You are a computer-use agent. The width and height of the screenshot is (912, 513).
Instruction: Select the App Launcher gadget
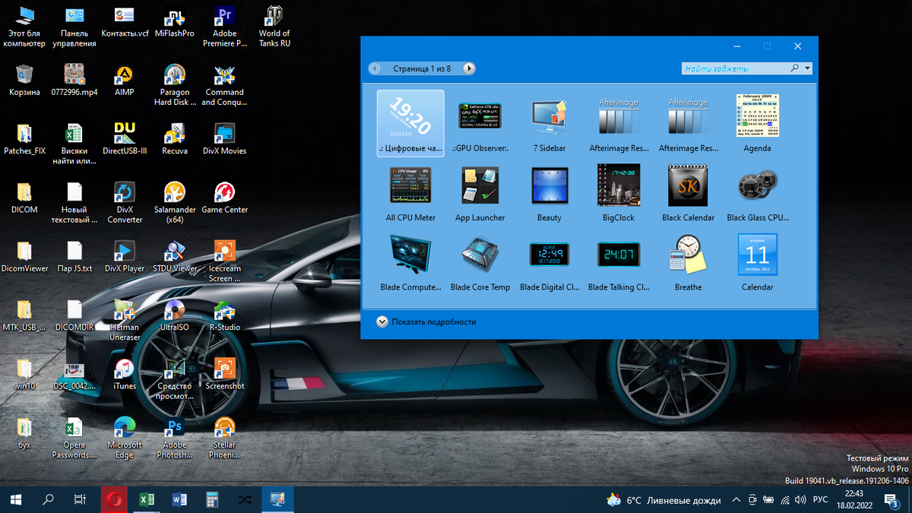480,192
